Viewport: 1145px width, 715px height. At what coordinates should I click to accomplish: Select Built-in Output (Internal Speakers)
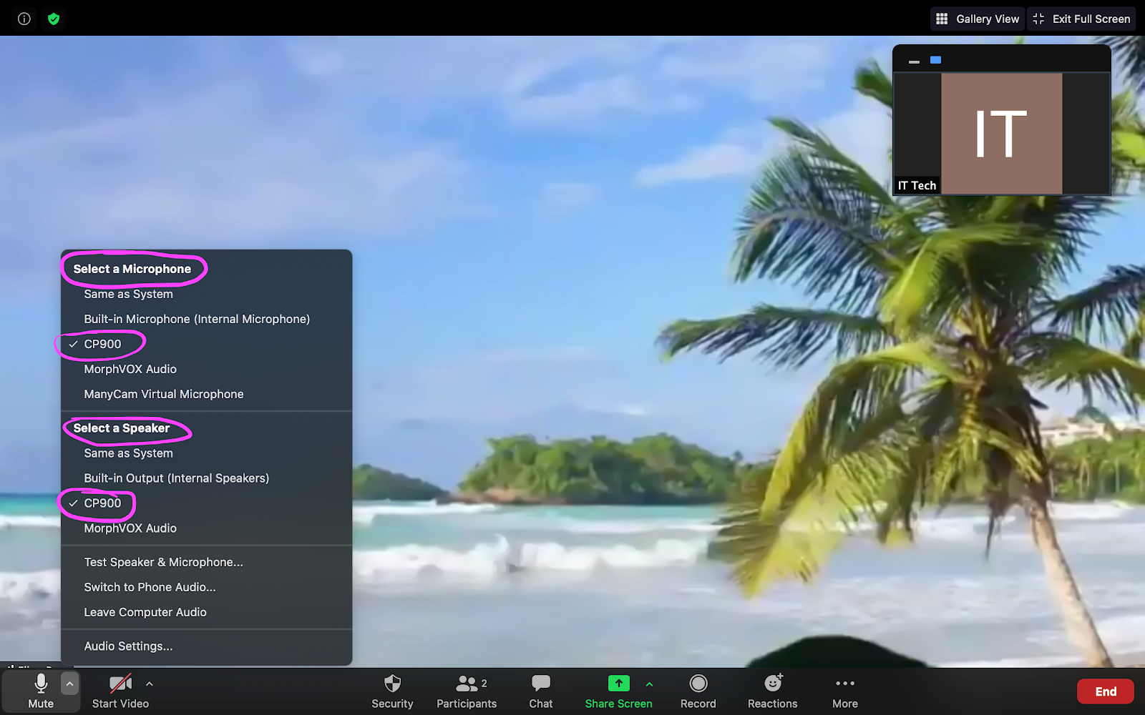(207, 478)
